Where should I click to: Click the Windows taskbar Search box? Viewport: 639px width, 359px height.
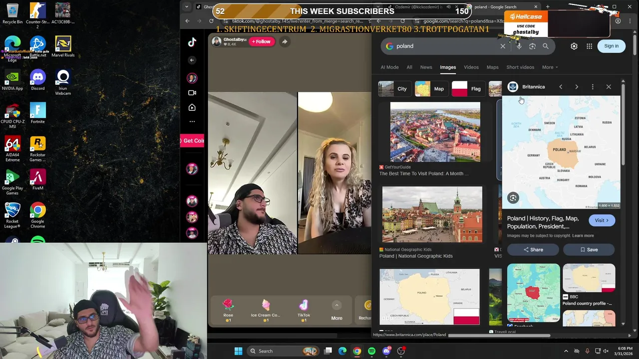click(x=284, y=351)
